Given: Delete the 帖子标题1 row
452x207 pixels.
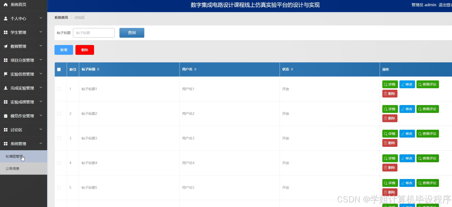Looking at the screenshot, I should (390, 94).
